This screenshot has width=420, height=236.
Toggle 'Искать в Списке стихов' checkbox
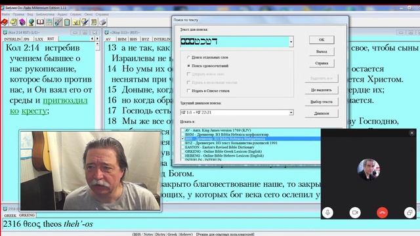(x=188, y=90)
